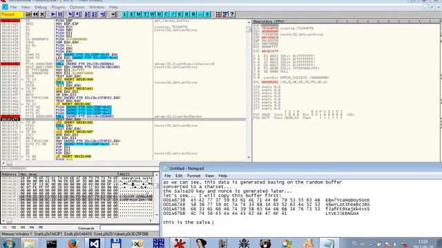Screen dimensions: 442x248
Task: Open Executable modules with E button
Action: point(132,14)
